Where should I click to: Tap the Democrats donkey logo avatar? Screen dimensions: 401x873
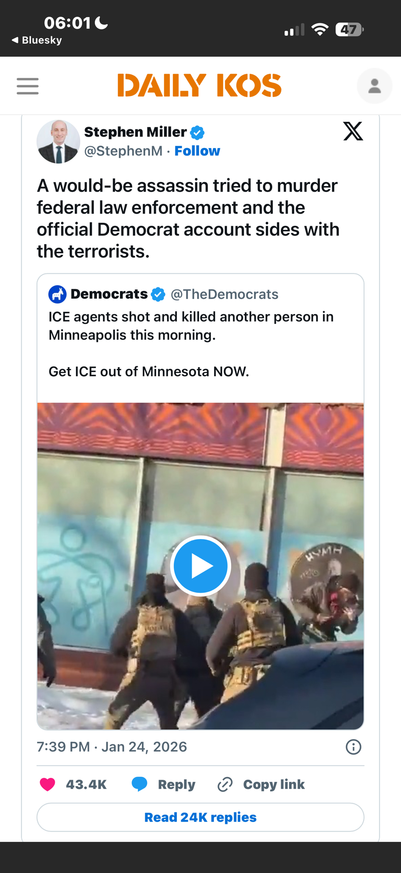coord(58,294)
